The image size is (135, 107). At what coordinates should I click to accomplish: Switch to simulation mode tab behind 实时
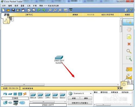pos(128,81)
